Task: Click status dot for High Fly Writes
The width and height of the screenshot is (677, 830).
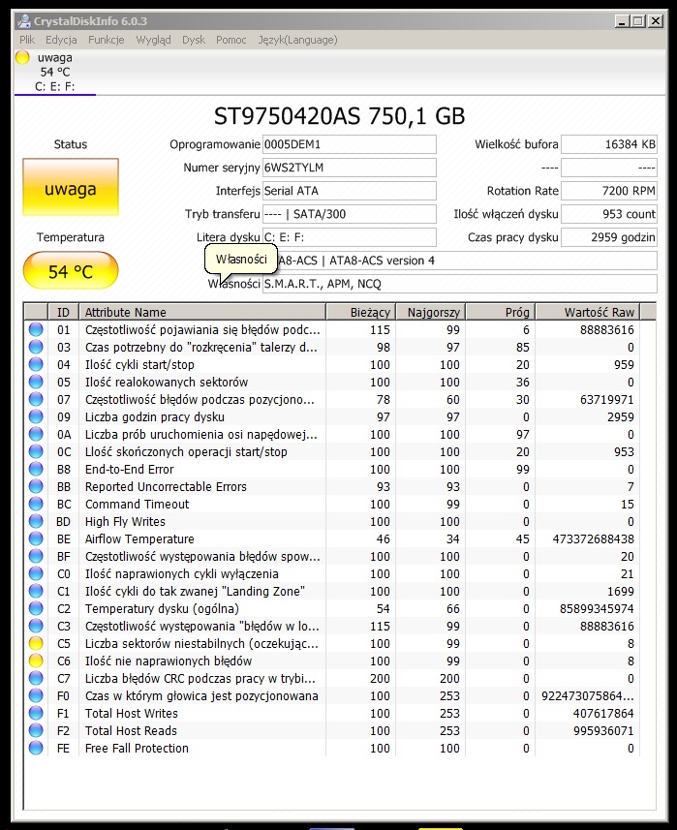Action: (x=36, y=522)
